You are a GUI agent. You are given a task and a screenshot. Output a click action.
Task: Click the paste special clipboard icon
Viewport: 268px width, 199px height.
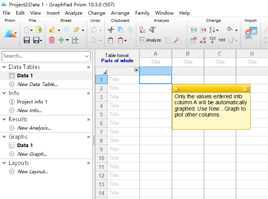pyautogui.click(x=121, y=40)
